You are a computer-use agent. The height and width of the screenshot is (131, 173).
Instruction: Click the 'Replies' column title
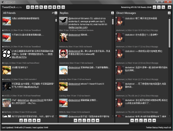click(64, 13)
